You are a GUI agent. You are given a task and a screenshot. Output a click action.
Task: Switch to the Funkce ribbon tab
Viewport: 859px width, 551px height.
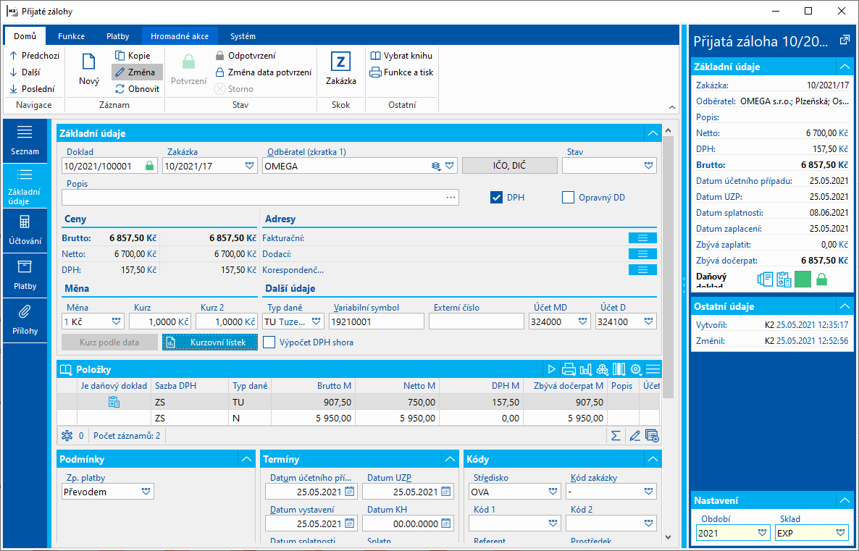pyautogui.click(x=71, y=36)
